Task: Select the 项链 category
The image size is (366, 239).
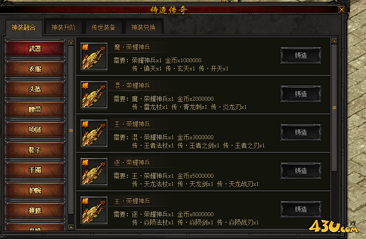Action: (x=35, y=130)
